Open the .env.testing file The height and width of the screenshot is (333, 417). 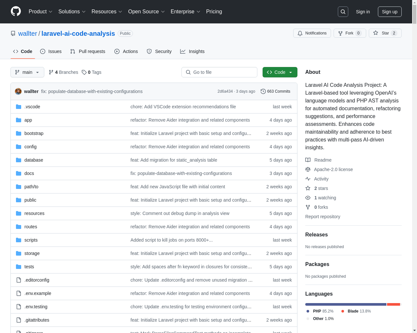tap(36, 307)
